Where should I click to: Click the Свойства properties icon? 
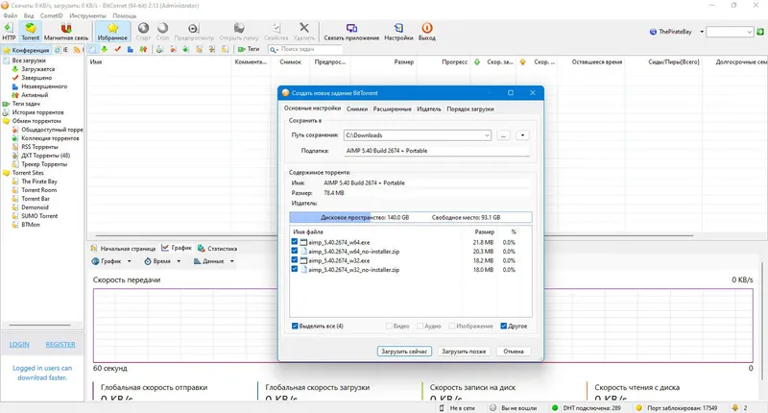(276, 32)
